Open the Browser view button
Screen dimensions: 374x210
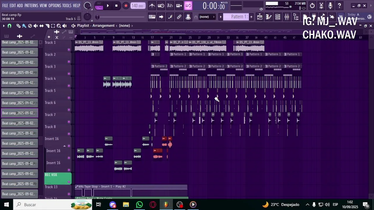click(296, 17)
